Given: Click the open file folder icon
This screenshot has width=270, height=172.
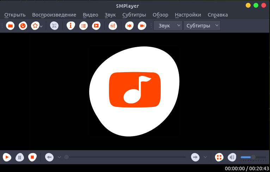Looking at the screenshot, I should click(x=10, y=26).
